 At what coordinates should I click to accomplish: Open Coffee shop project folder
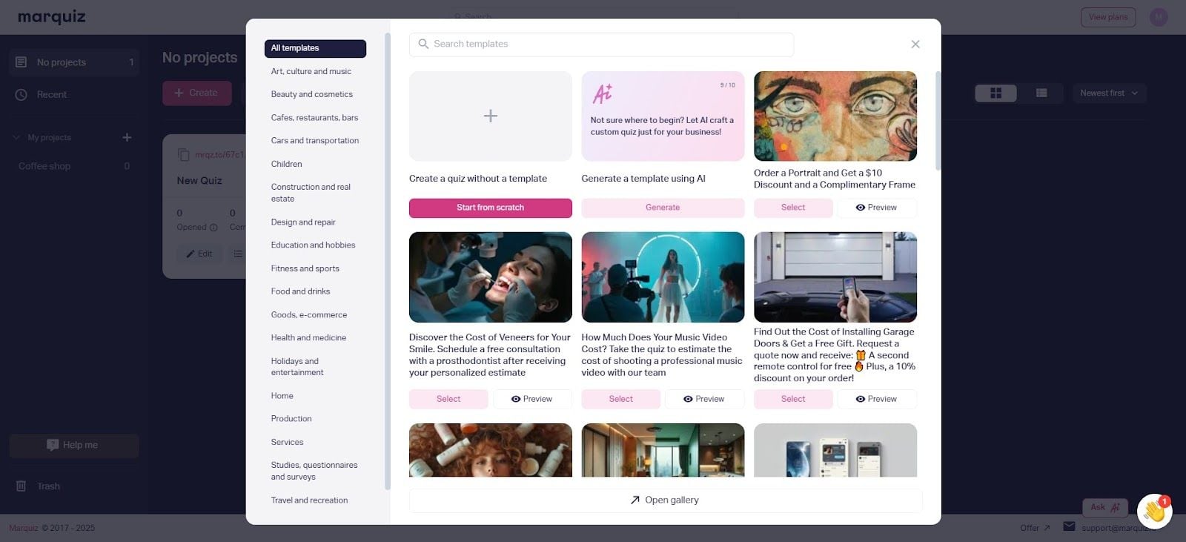[x=73, y=166]
